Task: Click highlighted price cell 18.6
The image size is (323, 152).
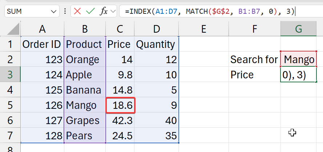Action: [120, 105]
